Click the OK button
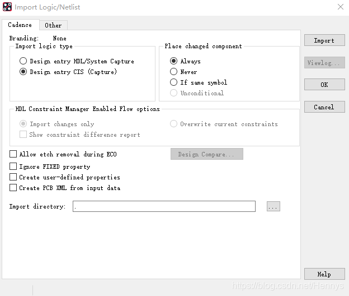Viewport: 349px width, 296px height. [x=324, y=85]
